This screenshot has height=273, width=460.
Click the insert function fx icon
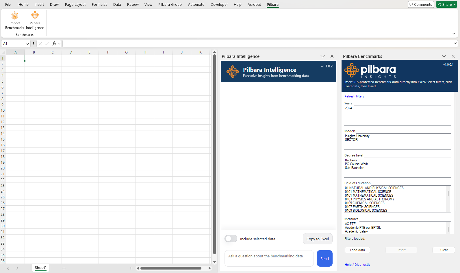(x=54, y=44)
